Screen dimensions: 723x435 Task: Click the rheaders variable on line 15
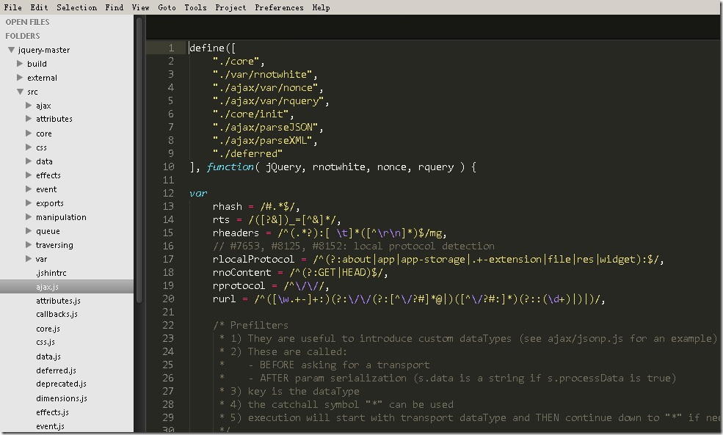click(x=236, y=233)
